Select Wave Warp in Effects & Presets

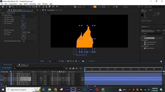150,38
